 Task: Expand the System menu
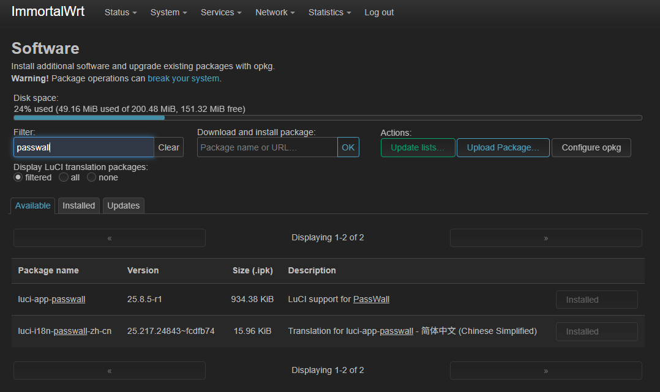coord(168,12)
